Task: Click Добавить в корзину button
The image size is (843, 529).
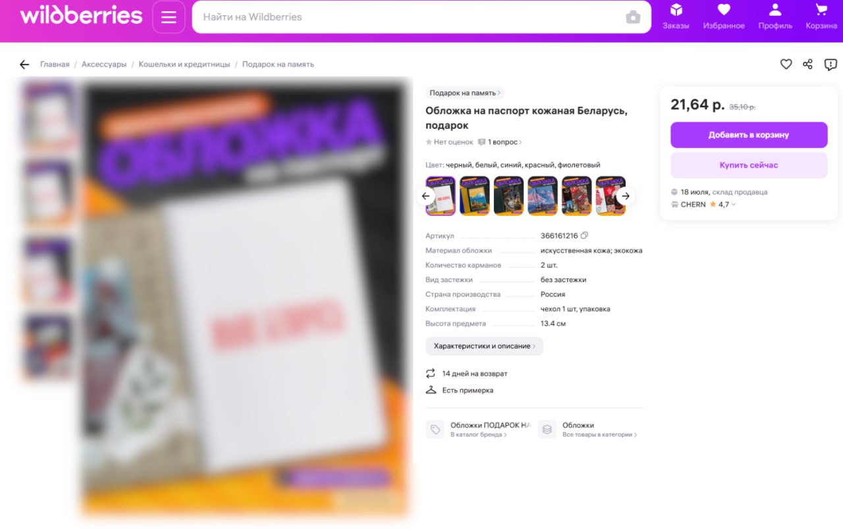Action: (x=749, y=135)
